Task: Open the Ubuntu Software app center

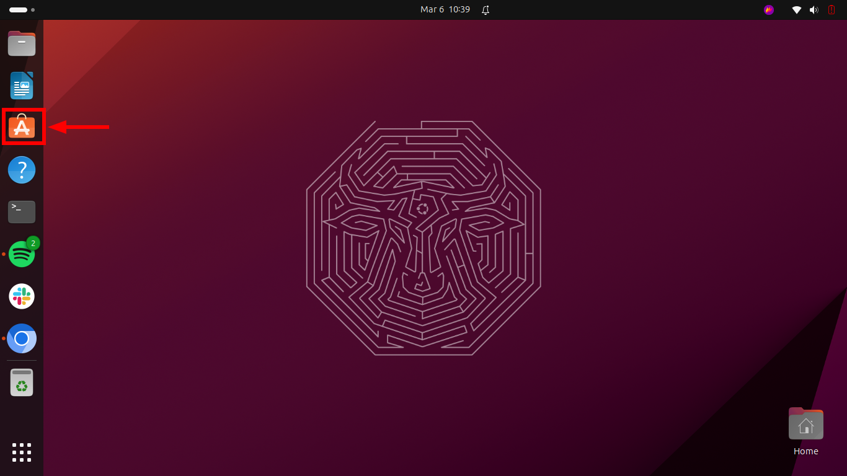Action: pyautogui.click(x=22, y=127)
